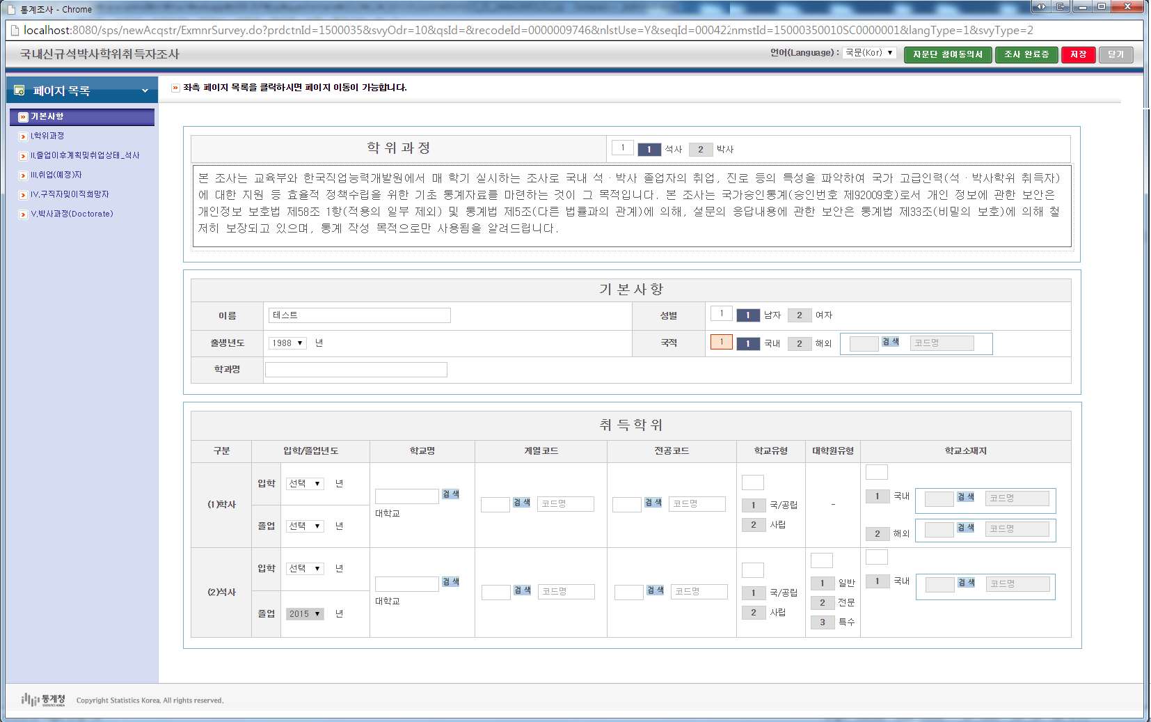The image size is (1151, 722).
Task: Click search icon for bachelor's overseas school location
Action: 965,528
